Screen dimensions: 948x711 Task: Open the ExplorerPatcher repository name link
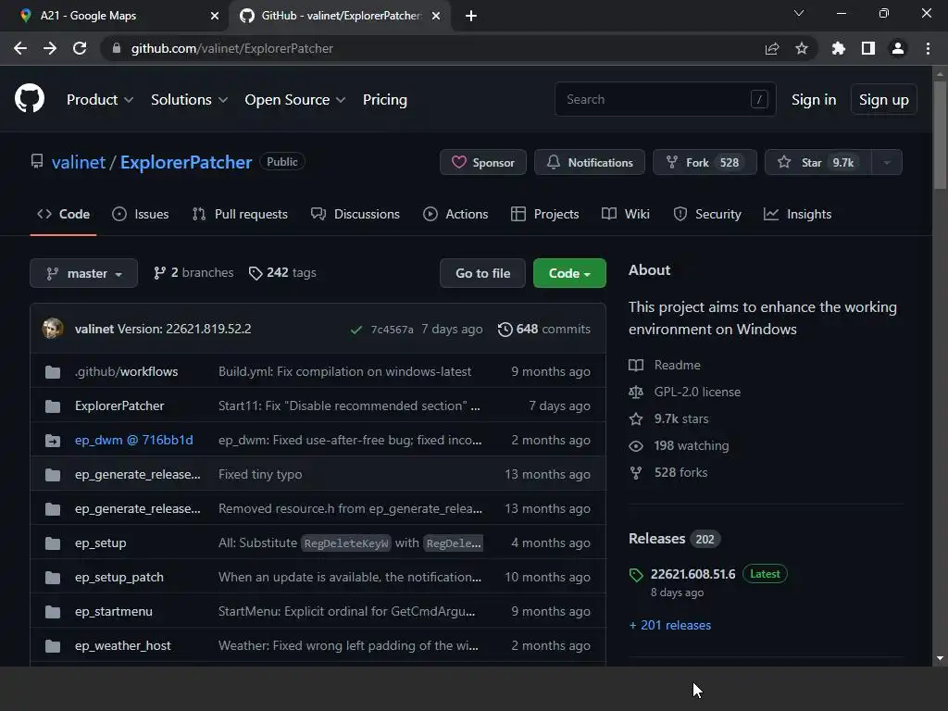point(185,162)
